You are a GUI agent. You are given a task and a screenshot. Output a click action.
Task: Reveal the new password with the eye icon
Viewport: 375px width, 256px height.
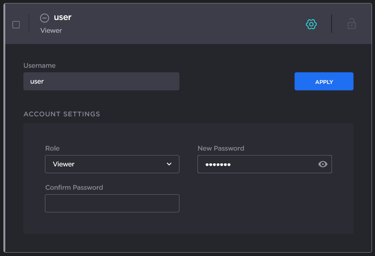tap(323, 164)
